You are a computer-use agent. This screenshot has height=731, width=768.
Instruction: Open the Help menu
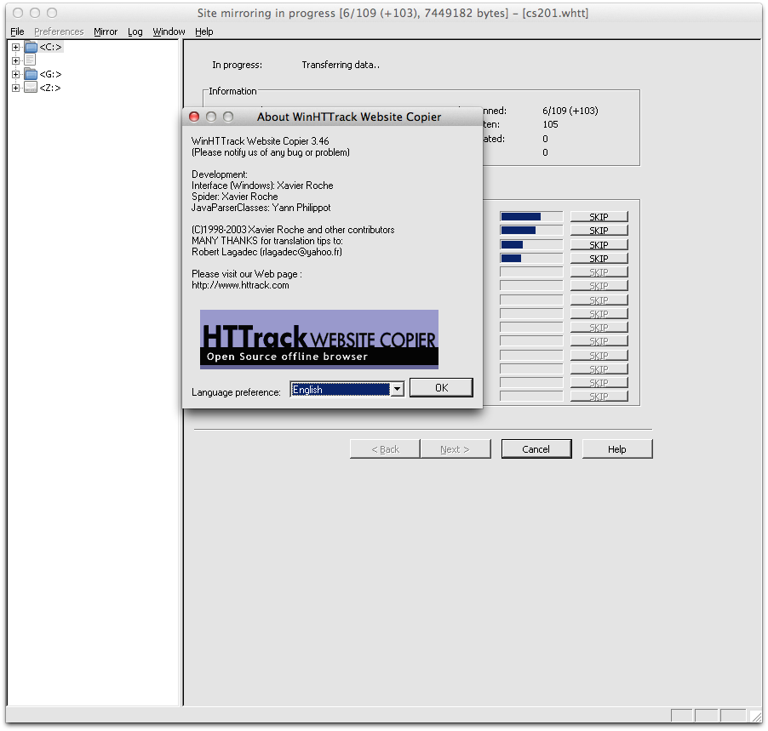(203, 31)
